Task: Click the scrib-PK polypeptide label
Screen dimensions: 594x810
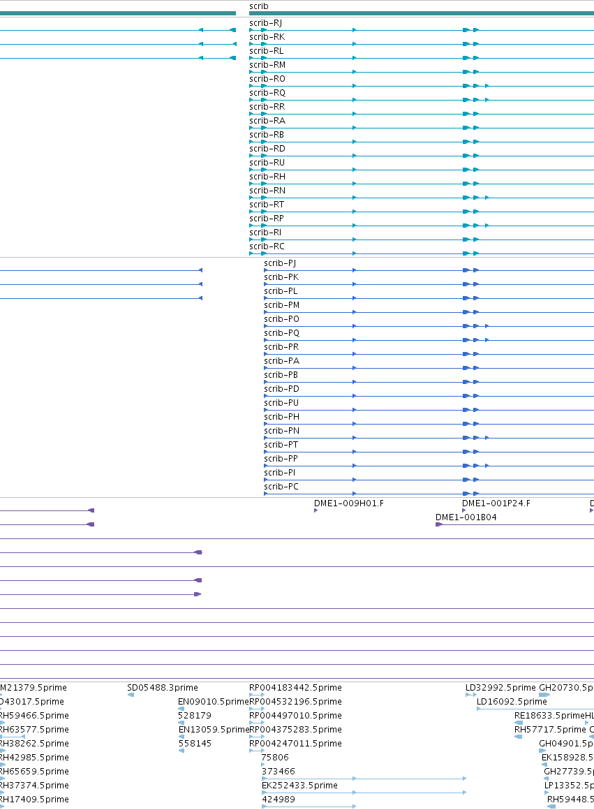Action: (281, 277)
